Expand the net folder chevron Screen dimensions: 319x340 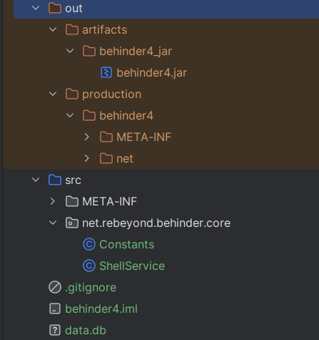pyautogui.click(x=87, y=158)
